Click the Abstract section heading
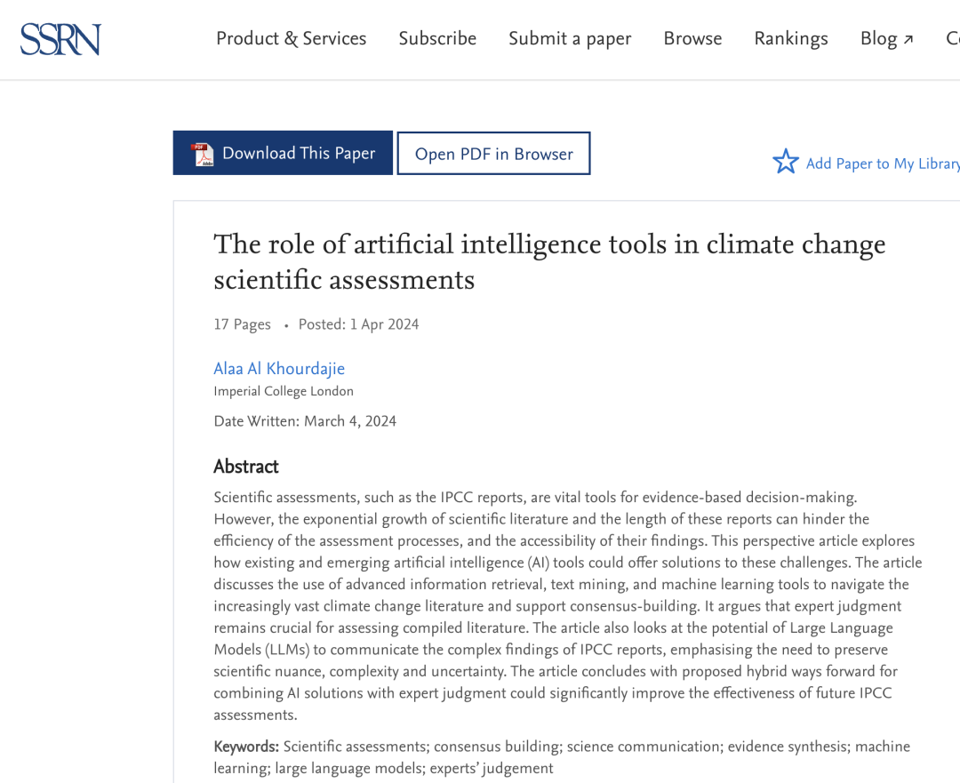The image size is (960, 783). 246,467
